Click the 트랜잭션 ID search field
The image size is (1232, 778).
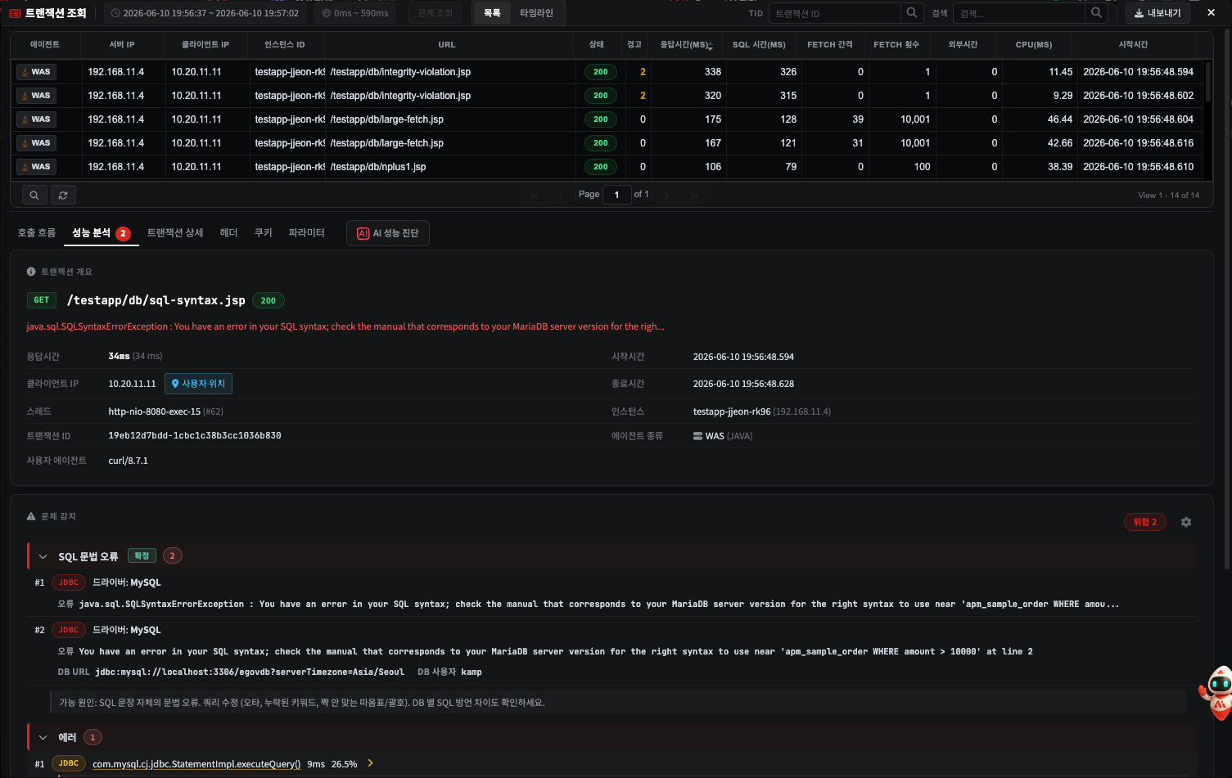coord(835,13)
